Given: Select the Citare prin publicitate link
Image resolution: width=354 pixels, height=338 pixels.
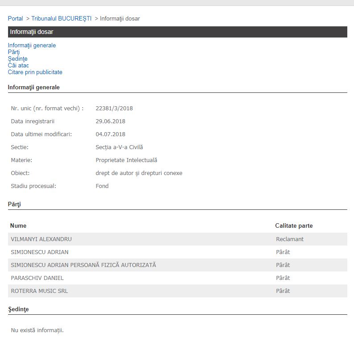Looking at the screenshot, I should click(35, 72).
